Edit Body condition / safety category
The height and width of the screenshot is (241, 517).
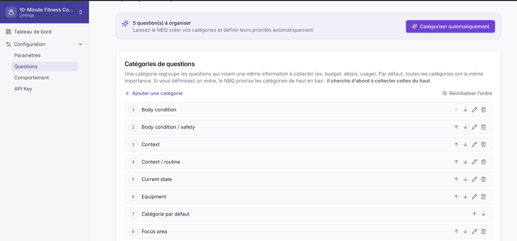[x=474, y=127]
